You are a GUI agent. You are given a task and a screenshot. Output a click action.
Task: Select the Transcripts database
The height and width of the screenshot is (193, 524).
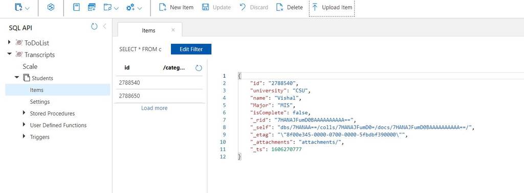[x=39, y=55]
